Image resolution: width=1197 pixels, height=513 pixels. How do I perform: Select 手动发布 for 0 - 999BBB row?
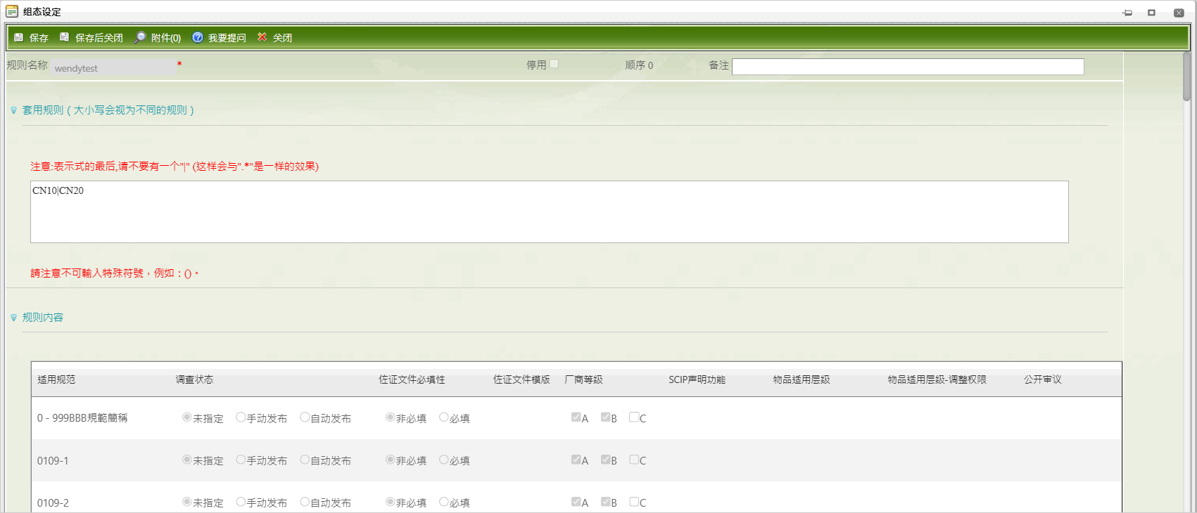[x=241, y=417]
